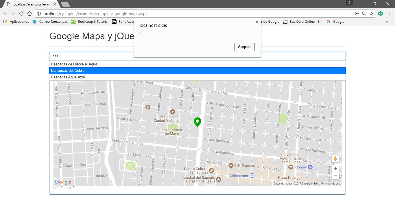Click the Google logo on the map corner

62,182
